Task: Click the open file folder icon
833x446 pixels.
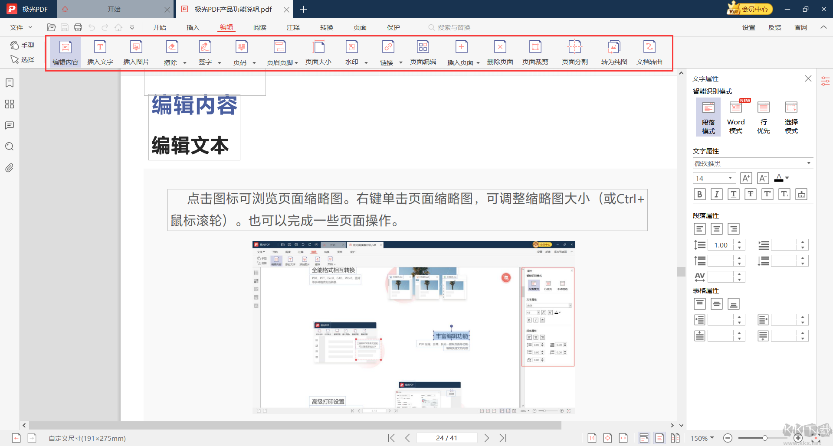Action: (51, 27)
